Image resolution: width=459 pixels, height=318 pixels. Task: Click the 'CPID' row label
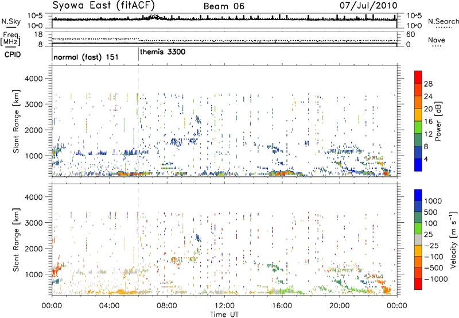click(x=13, y=55)
